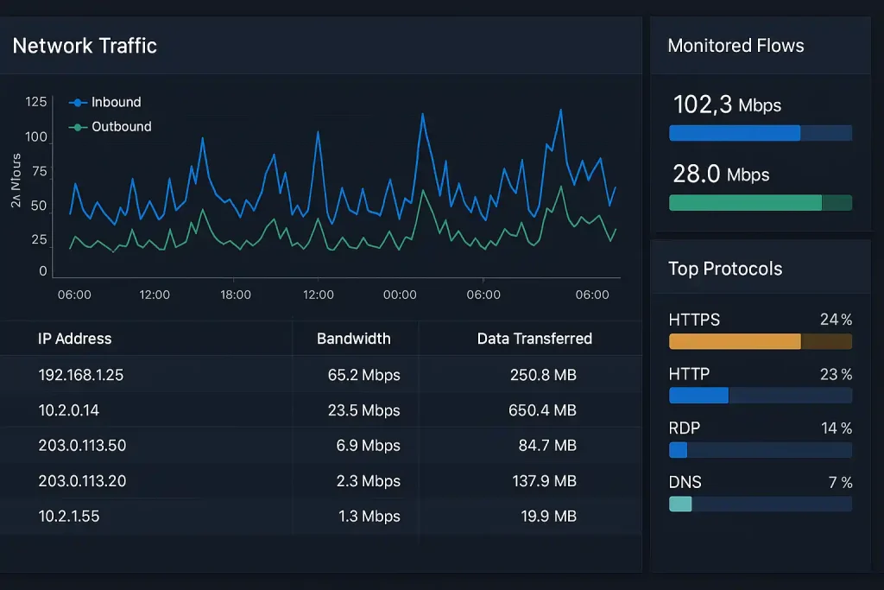Click the Monitored Flows panel heading

(x=736, y=46)
